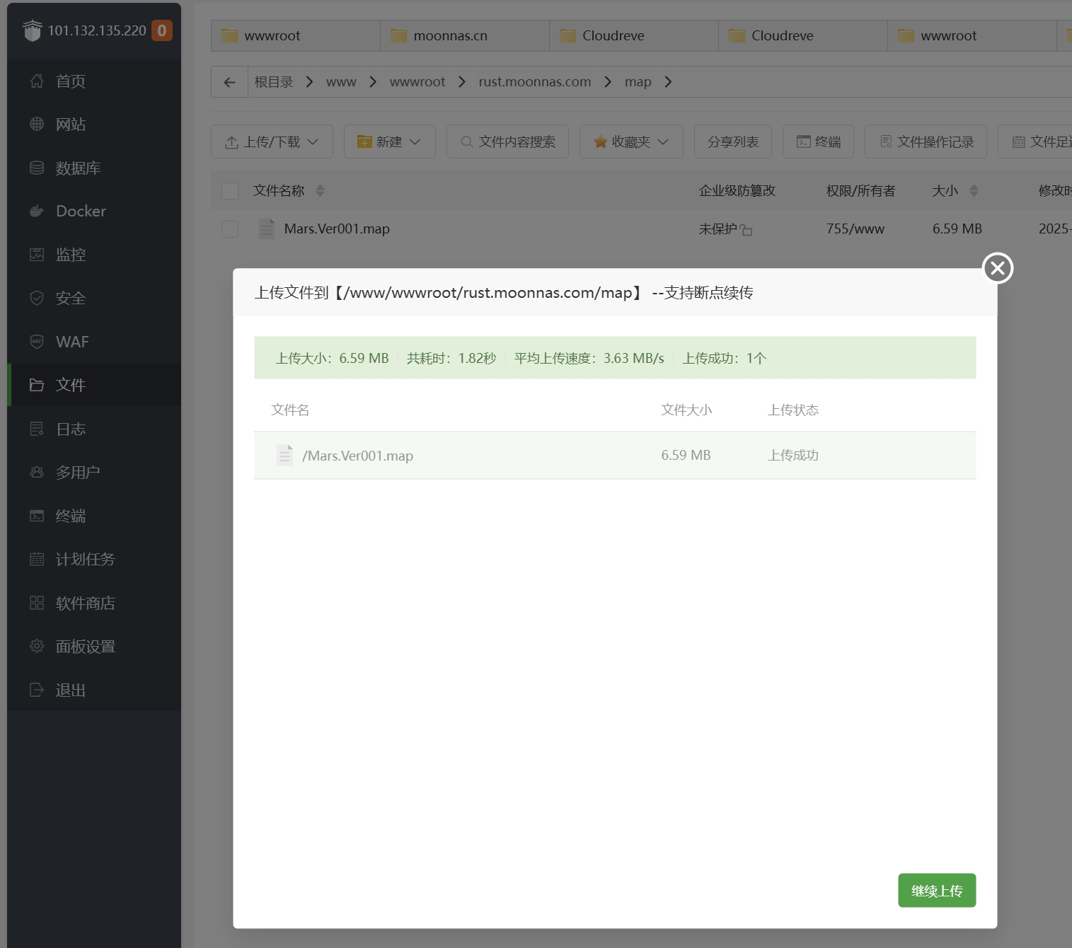Click the 权限/所有者 column header
Screen dimensions: 1072x948
[860, 191]
